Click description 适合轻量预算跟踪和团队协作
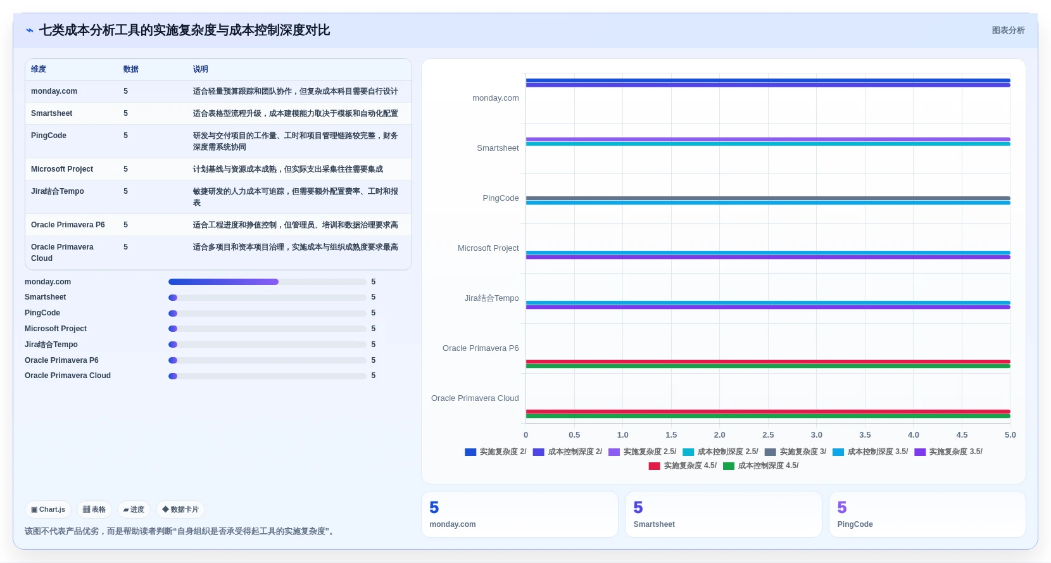Viewport: 1051px width, 563px height. (x=296, y=91)
